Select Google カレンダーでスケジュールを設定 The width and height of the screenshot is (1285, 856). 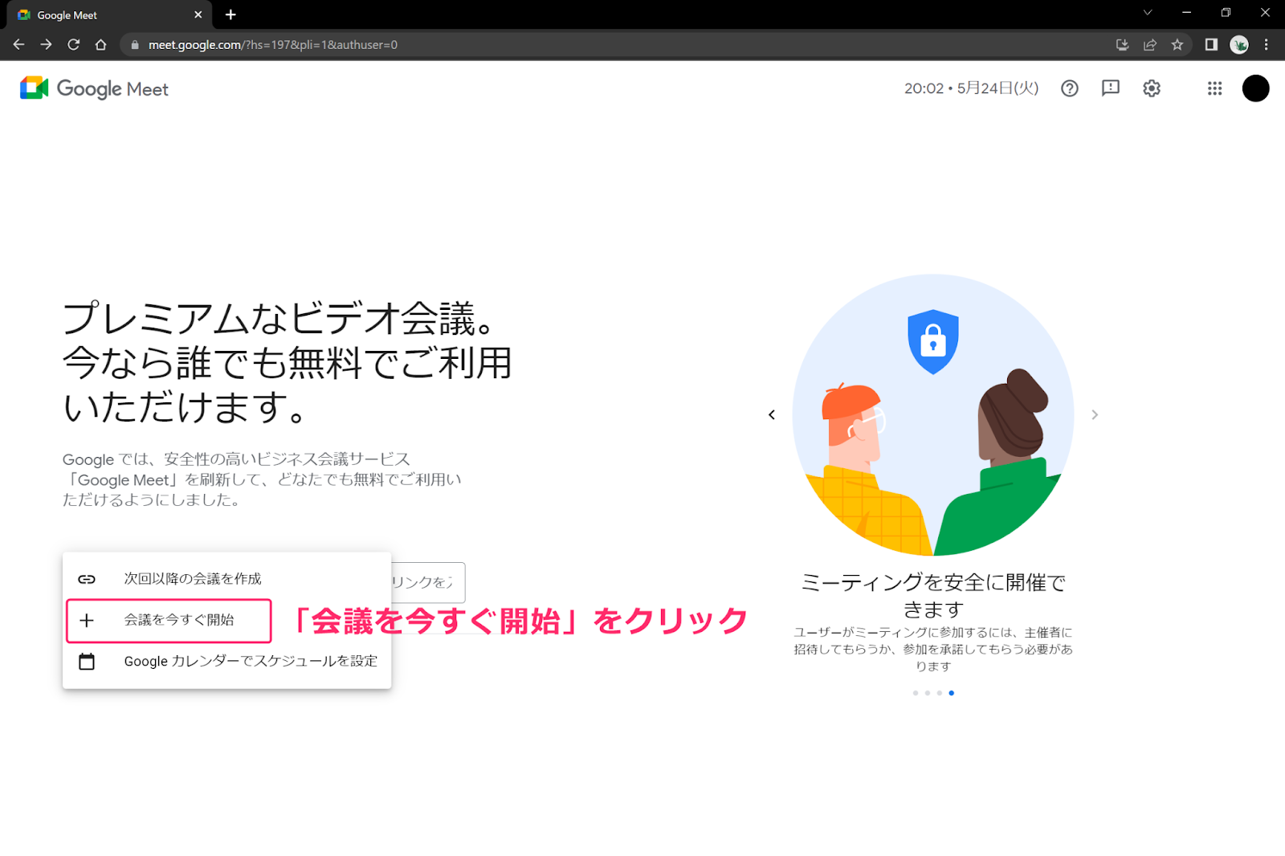[x=226, y=661]
